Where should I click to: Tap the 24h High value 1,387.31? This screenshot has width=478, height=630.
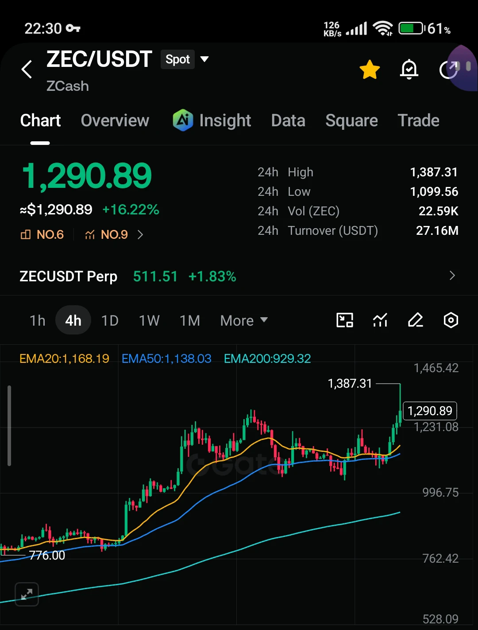pos(434,172)
